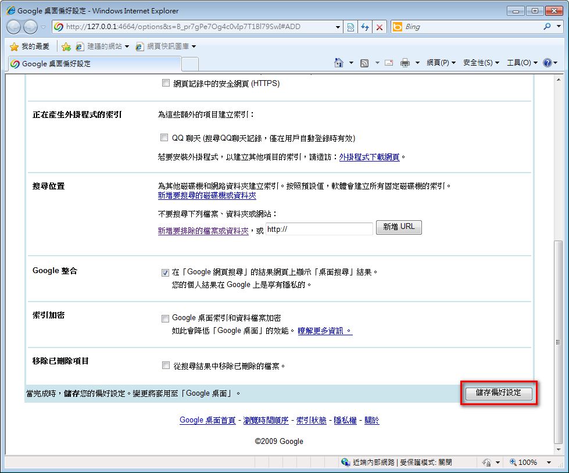Click the red Stop loading icon
This screenshot has height=473, width=569.
(x=380, y=27)
